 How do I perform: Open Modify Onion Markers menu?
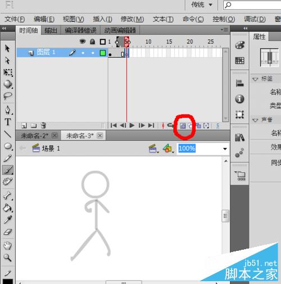coord(206,126)
